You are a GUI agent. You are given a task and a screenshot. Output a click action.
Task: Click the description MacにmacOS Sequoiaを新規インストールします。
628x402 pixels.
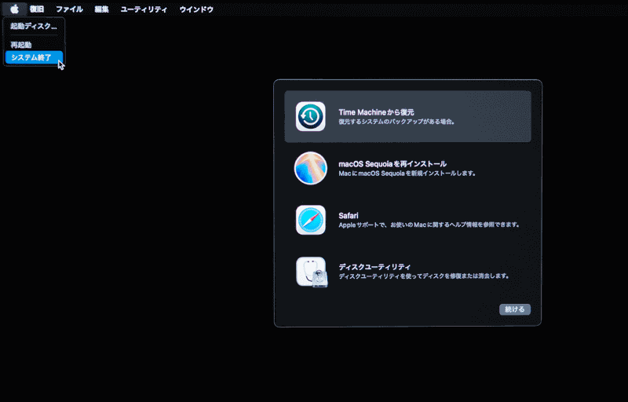(407, 174)
